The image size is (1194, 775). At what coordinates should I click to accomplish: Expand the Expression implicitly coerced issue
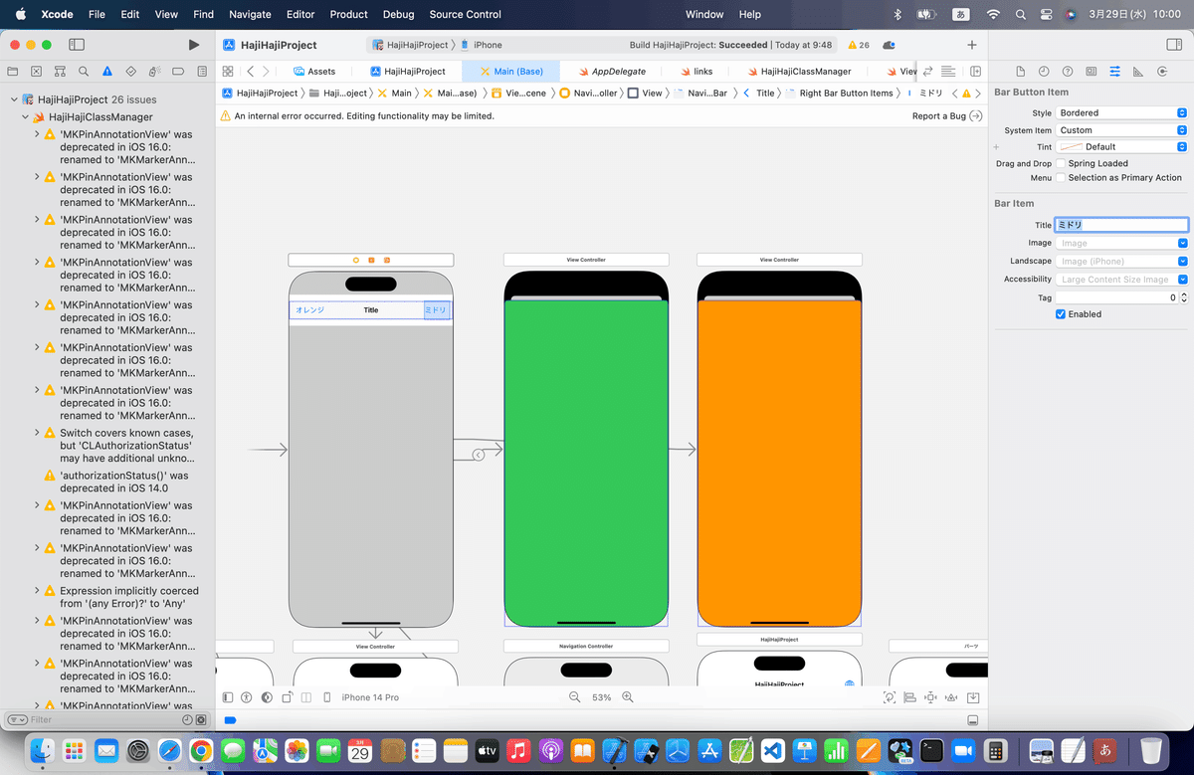coord(37,590)
